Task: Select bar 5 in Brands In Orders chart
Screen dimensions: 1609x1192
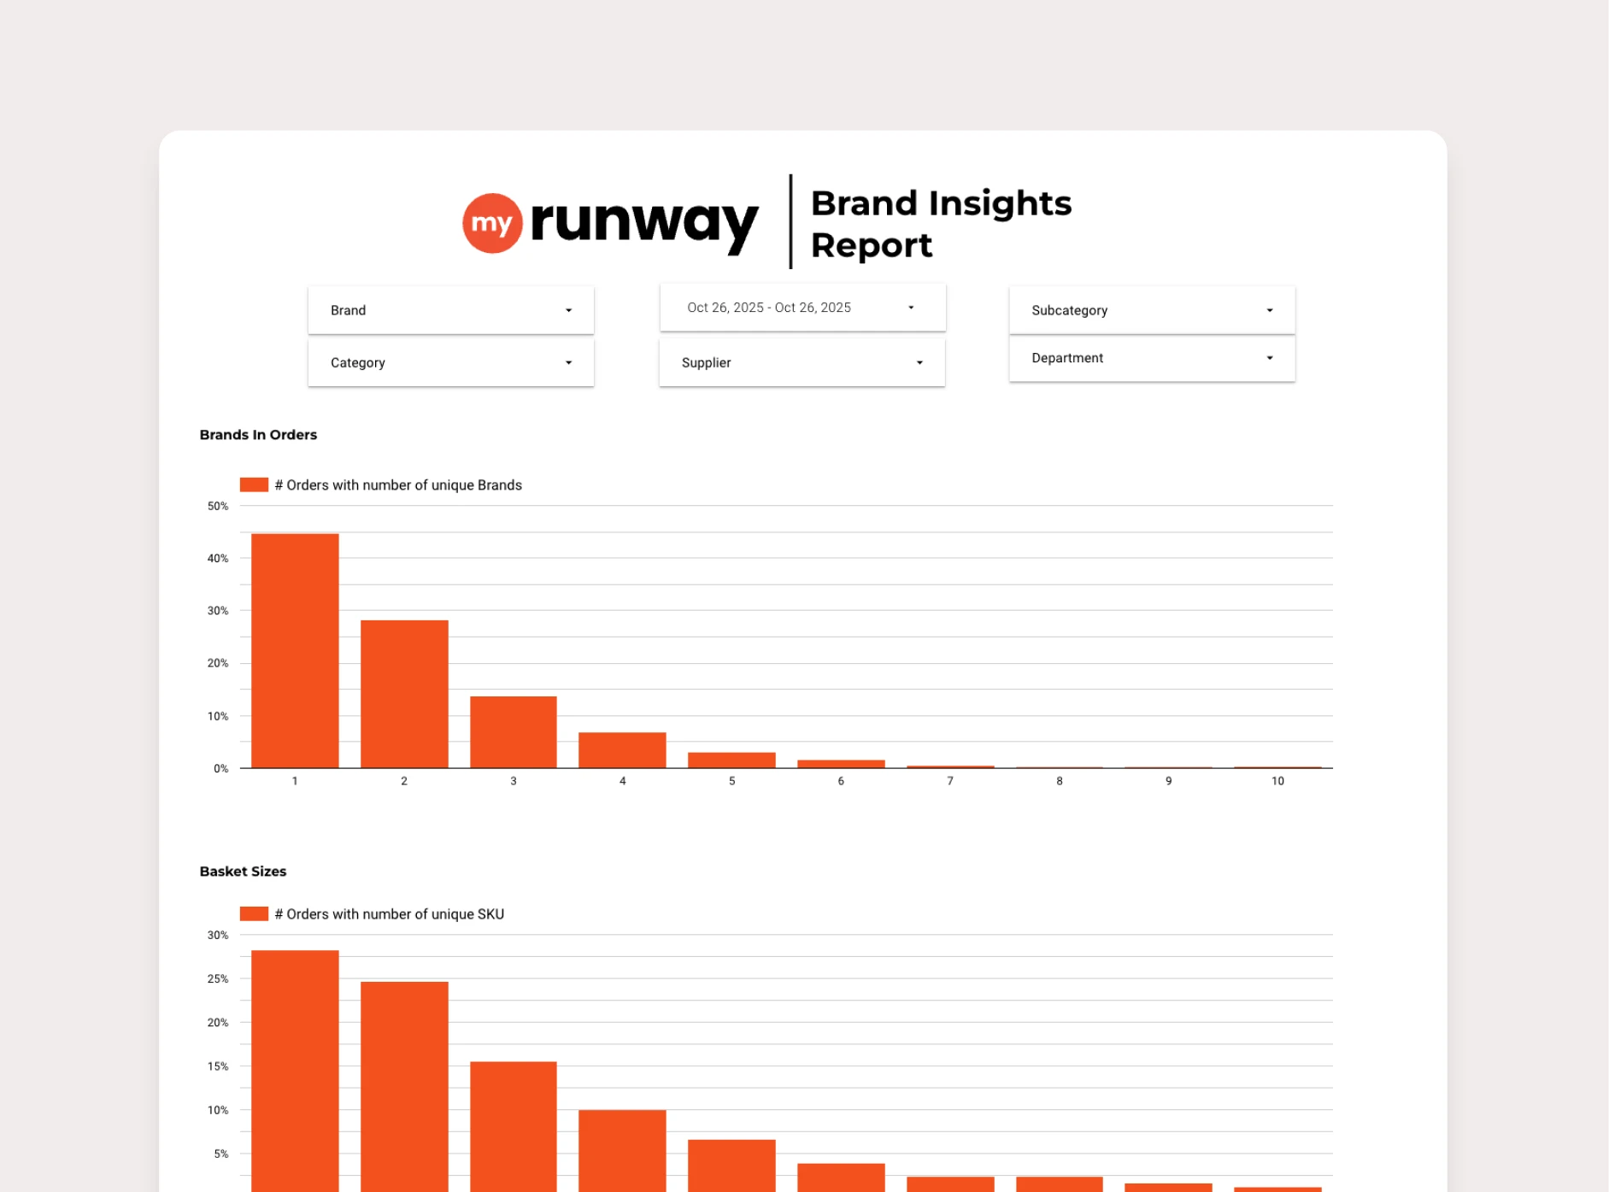Action: pos(731,760)
